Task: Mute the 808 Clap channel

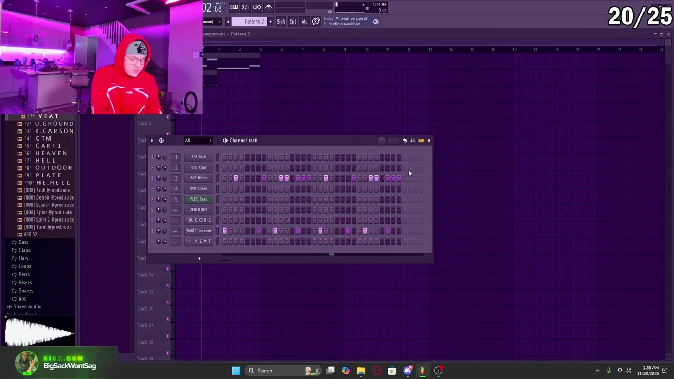Action: [x=153, y=167]
